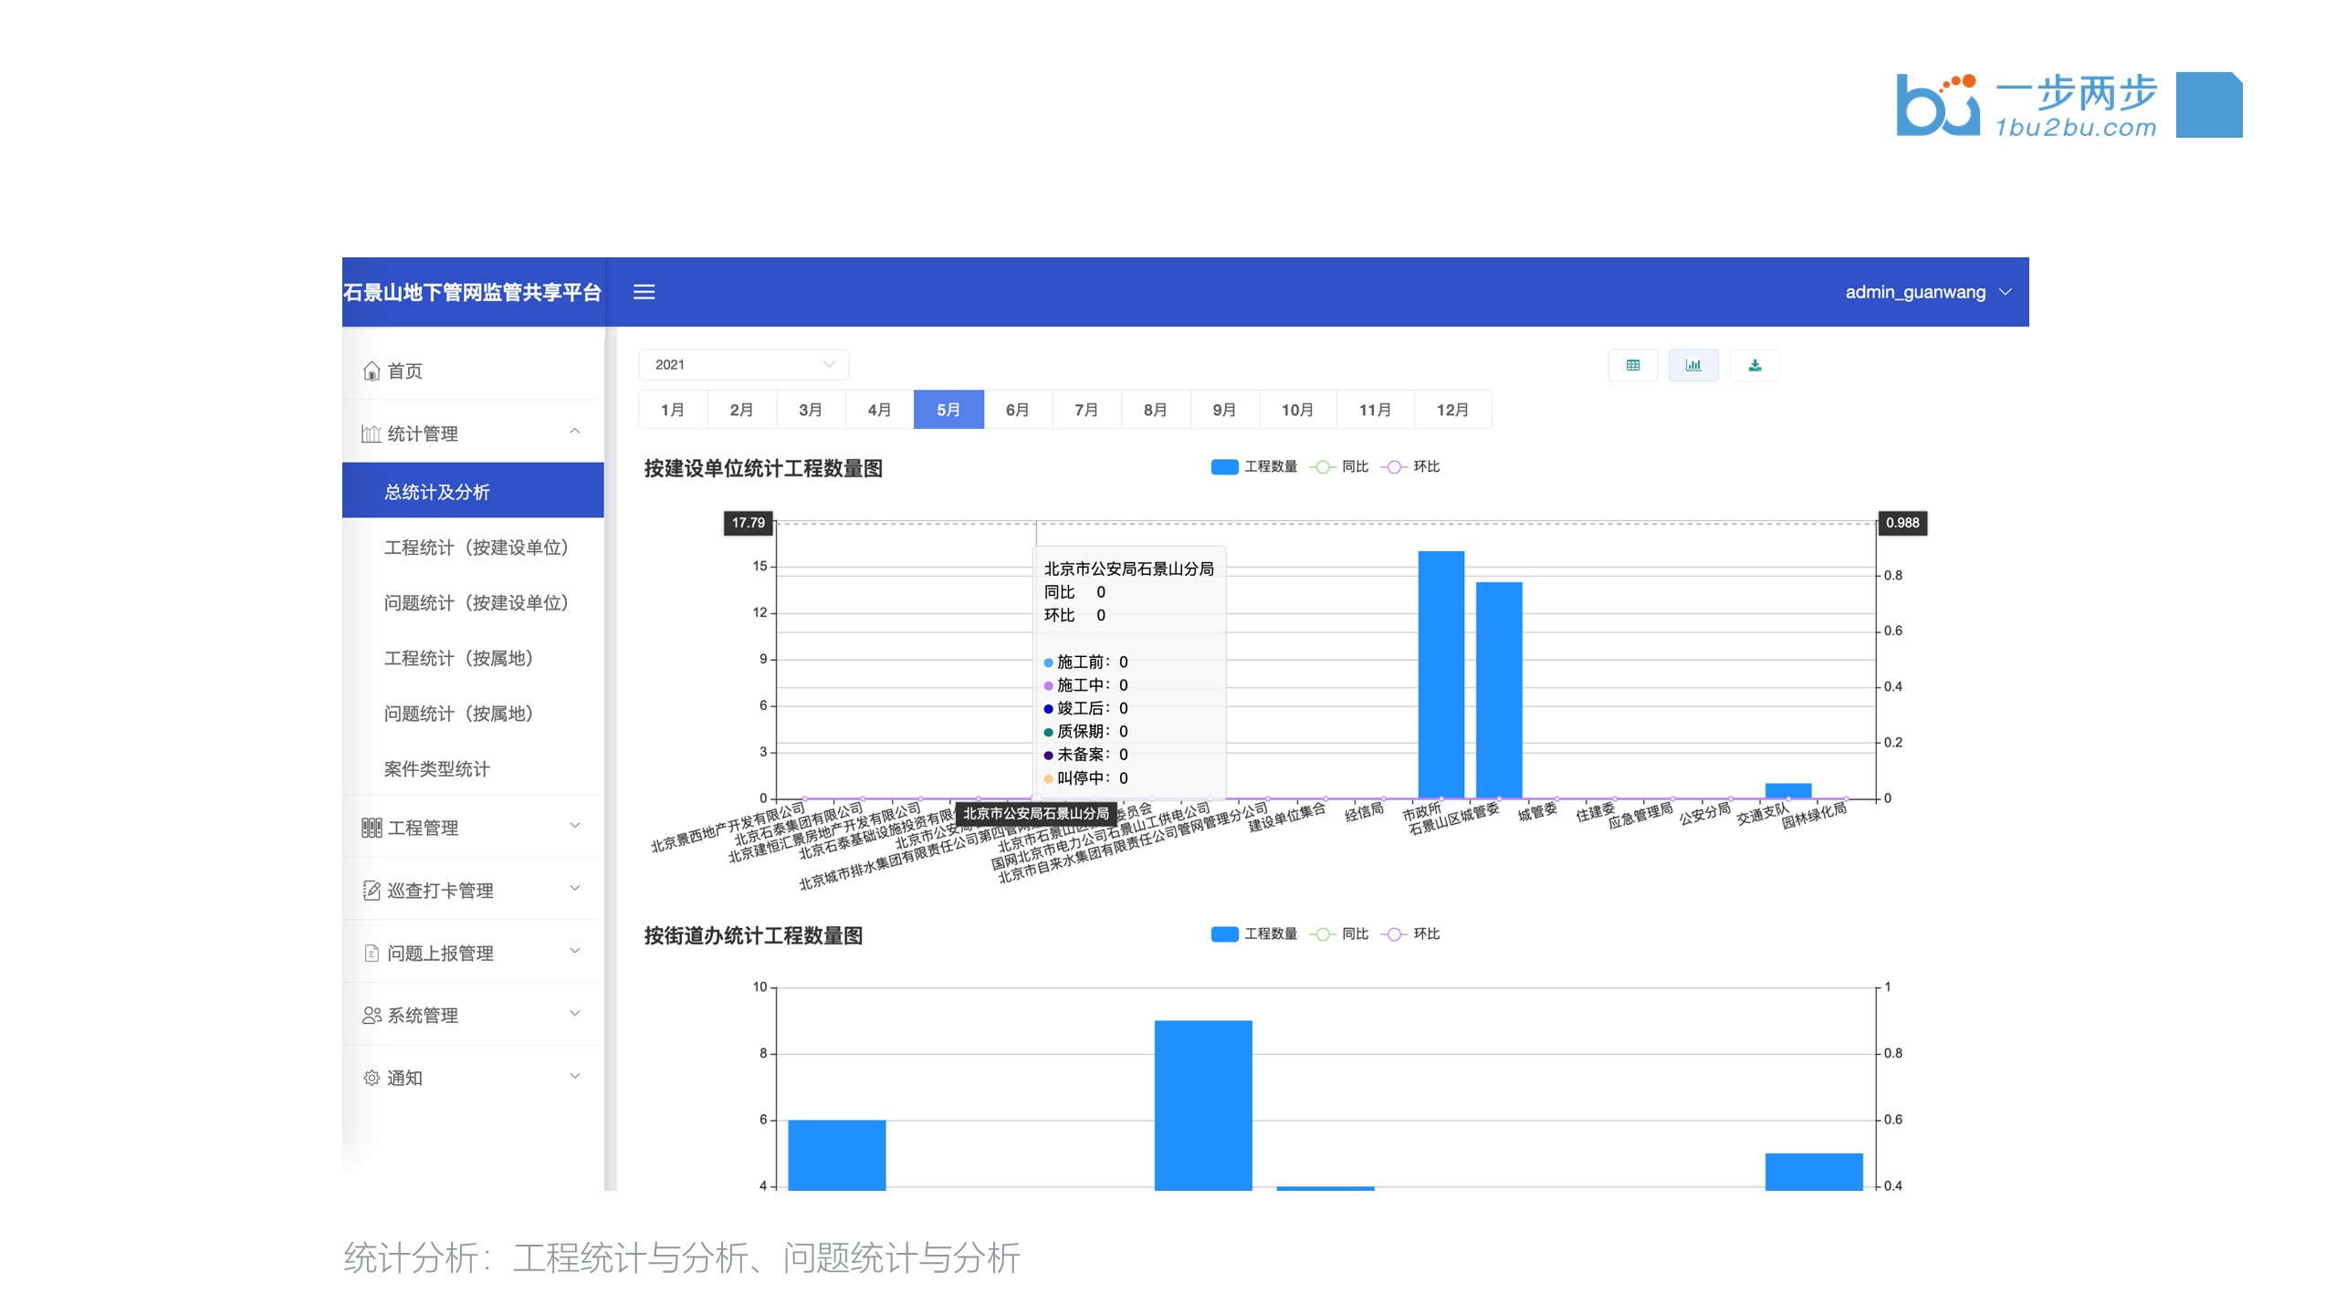The image size is (2336, 1314).
Task: Click the 巡查打卡管理 edit icon
Action: (x=371, y=891)
